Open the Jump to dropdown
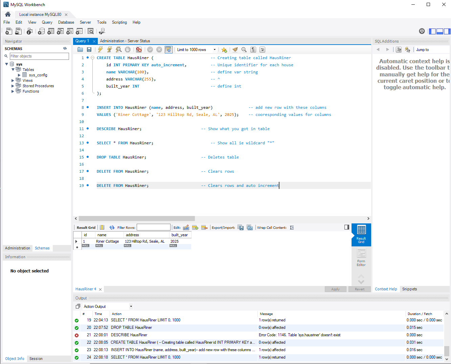Viewport: 451px width, 364px height. pyautogui.click(x=432, y=50)
